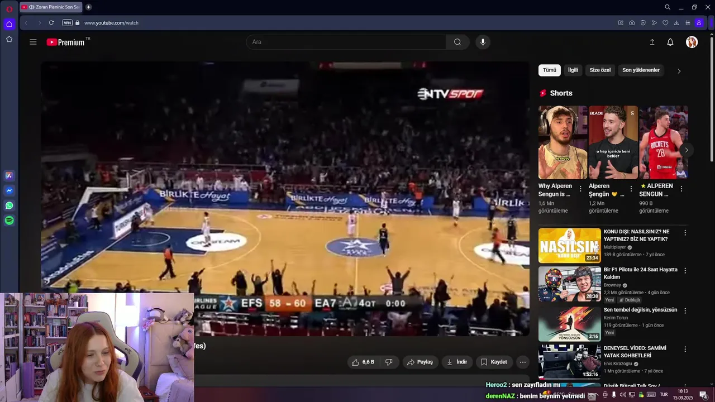Open options for DENEYSEL VİDEO video
The height and width of the screenshot is (402, 715).
[685, 348]
